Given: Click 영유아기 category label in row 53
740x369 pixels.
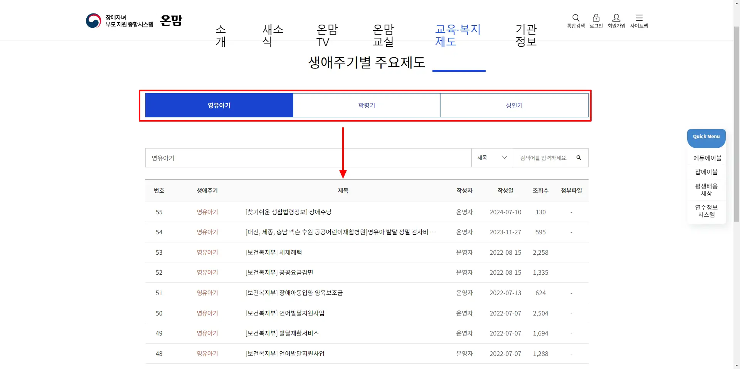Looking at the screenshot, I should (x=207, y=252).
